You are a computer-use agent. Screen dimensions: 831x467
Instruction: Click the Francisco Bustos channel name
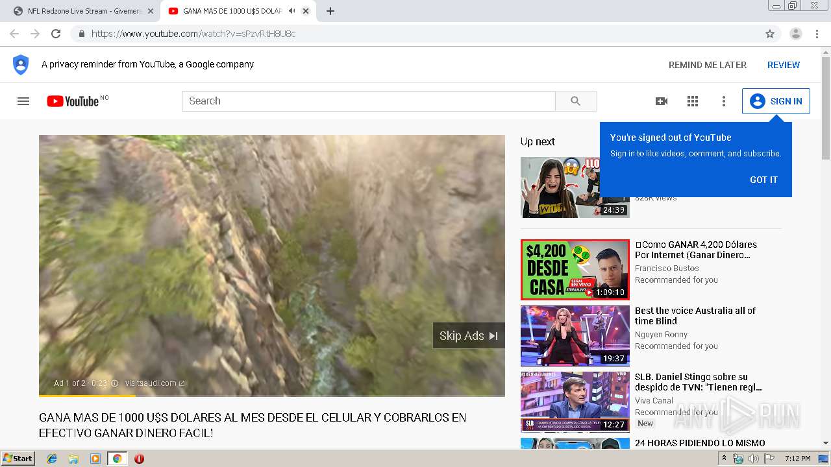(667, 269)
